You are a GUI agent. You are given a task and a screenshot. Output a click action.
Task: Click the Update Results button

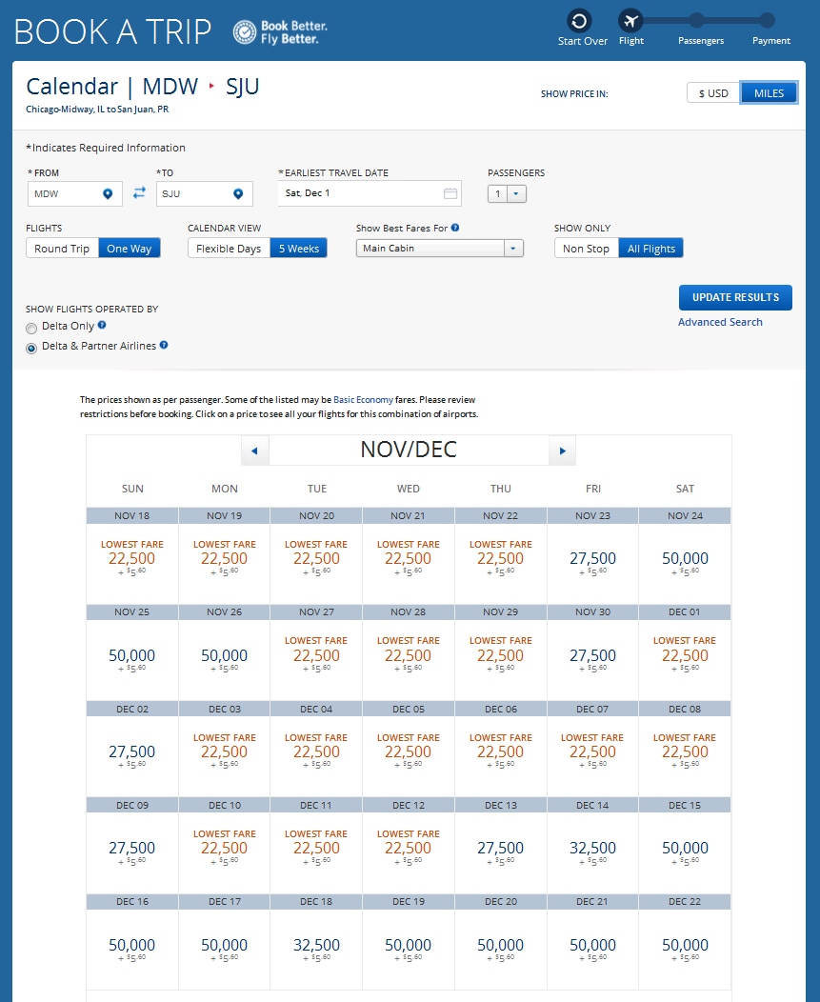point(734,297)
